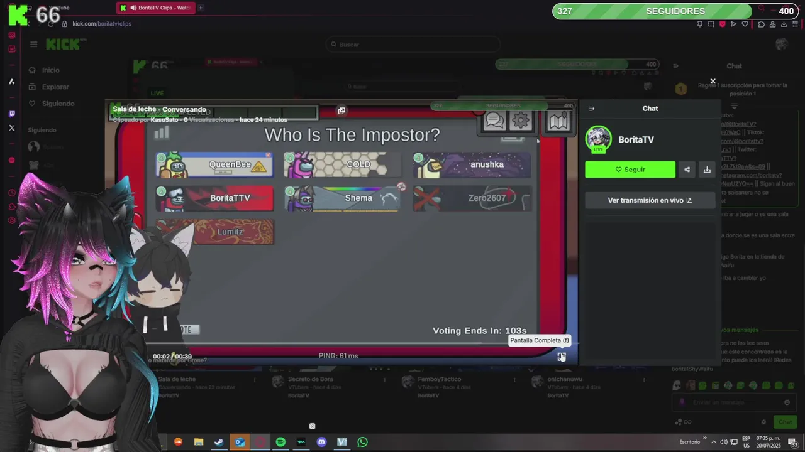Screen dimensions: 805x452
Task: Click the site security lock icon
Action: (64, 24)
